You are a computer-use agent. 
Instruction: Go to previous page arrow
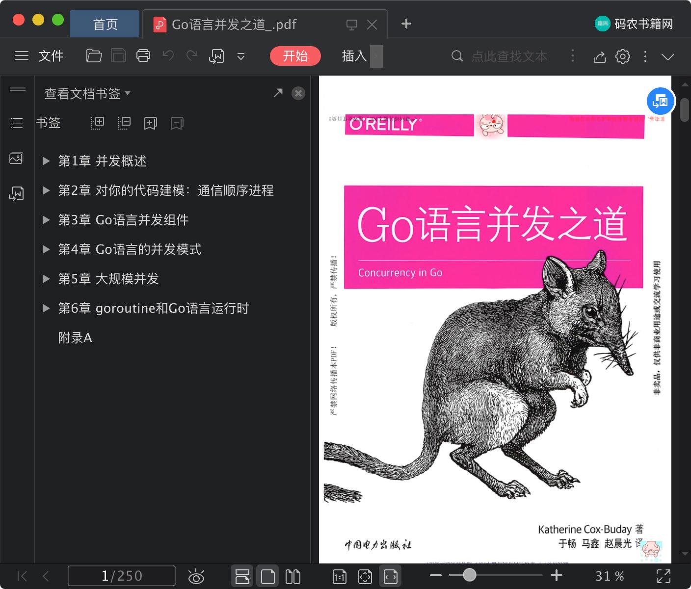point(46,576)
